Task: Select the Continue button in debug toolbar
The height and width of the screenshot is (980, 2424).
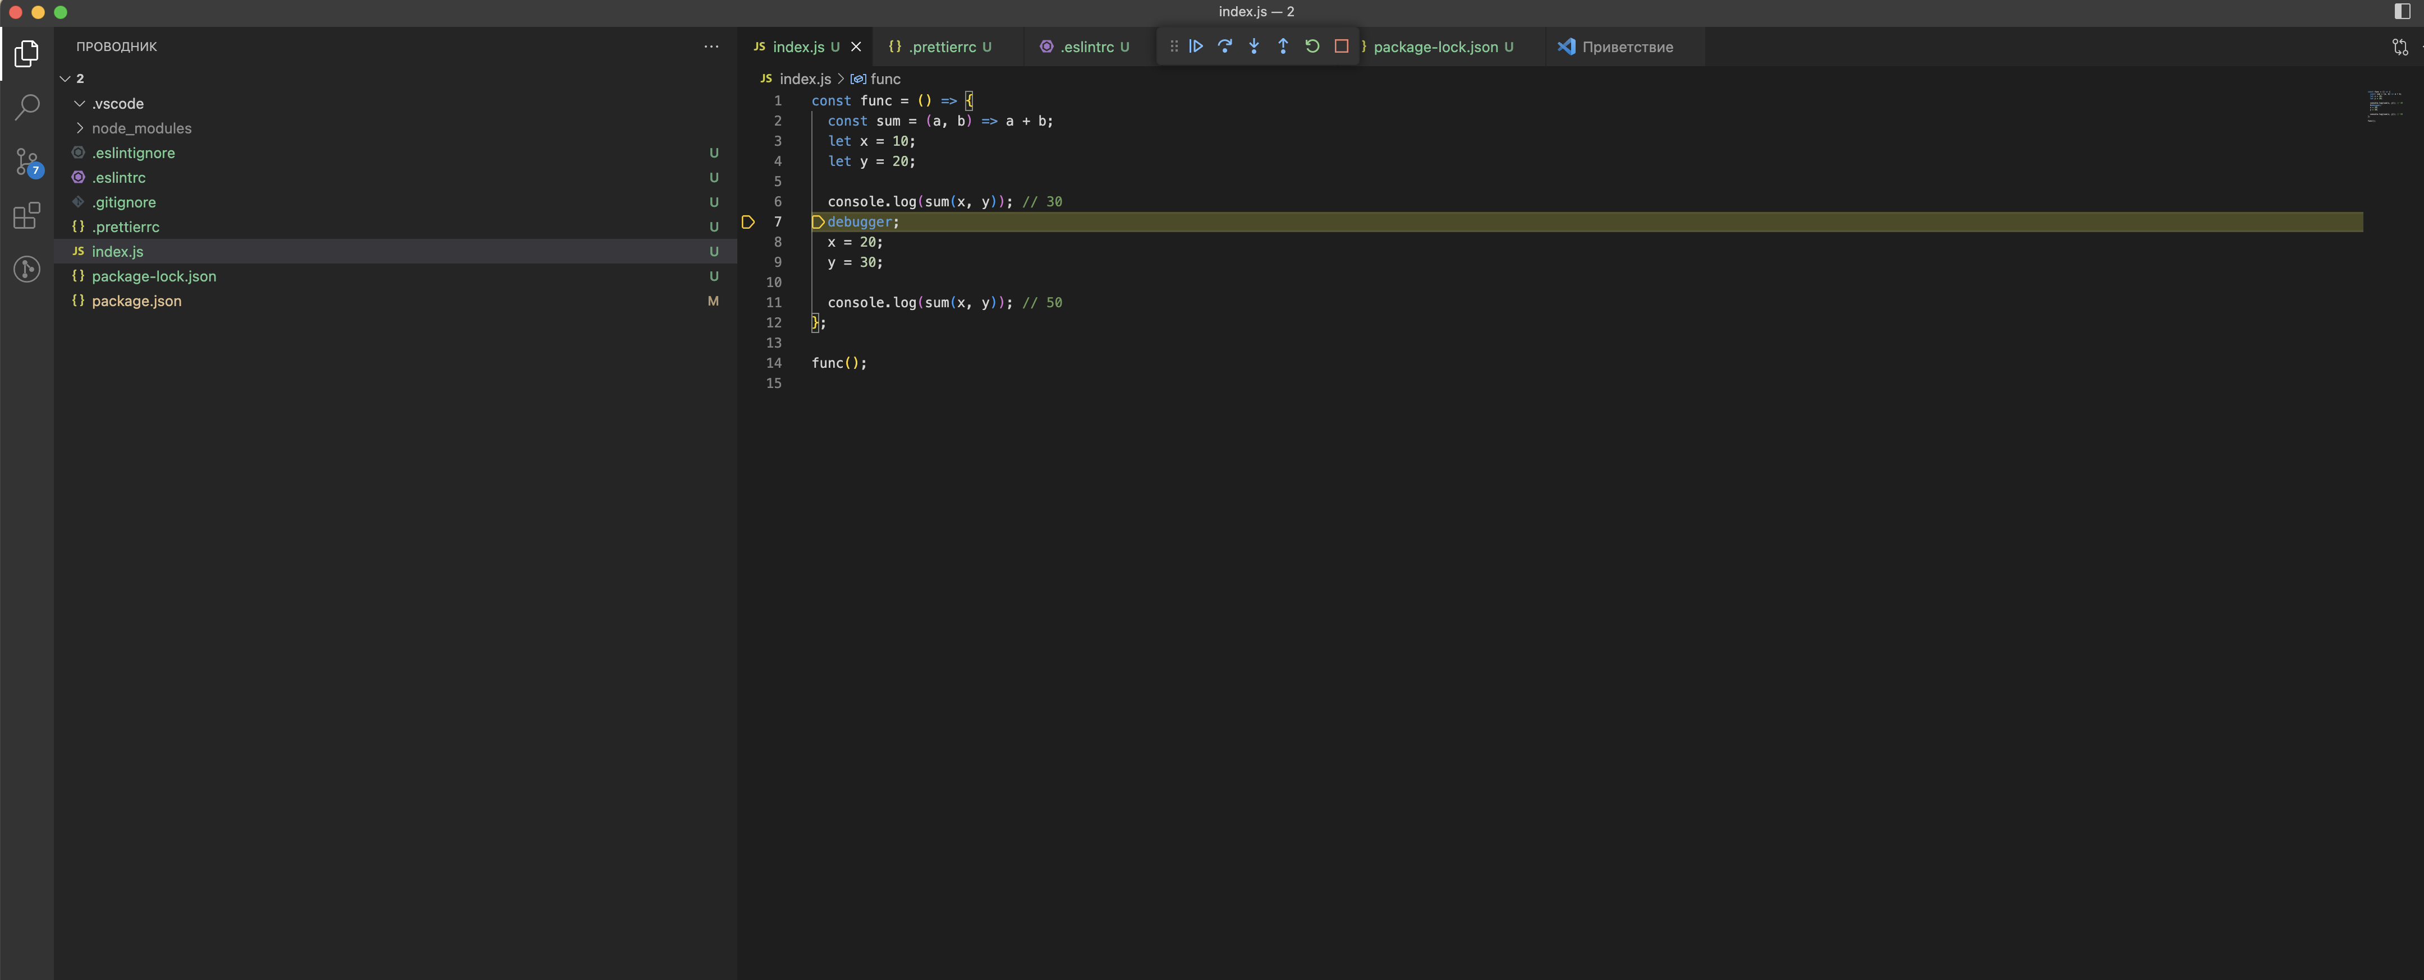Action: pos(1195,46)
